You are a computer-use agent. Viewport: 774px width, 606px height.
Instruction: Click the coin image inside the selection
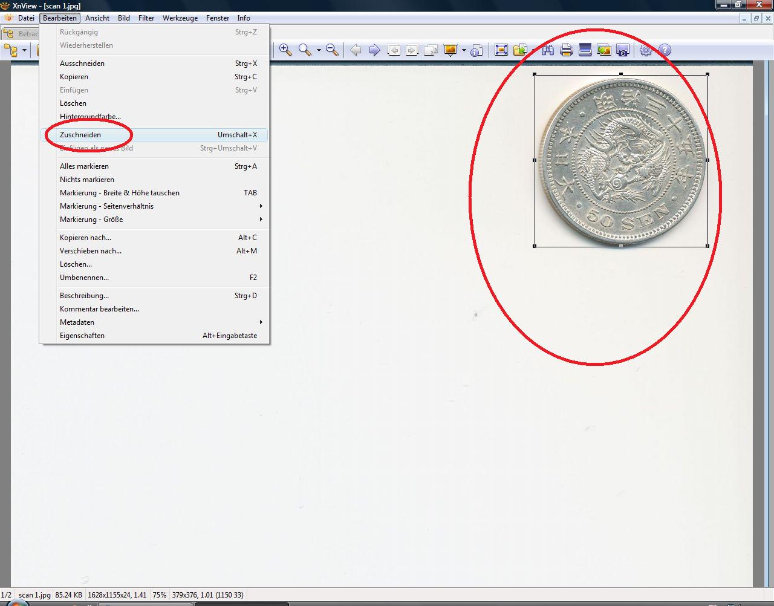tap(621, 161)
